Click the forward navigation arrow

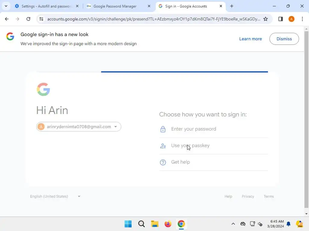(18, 19)
